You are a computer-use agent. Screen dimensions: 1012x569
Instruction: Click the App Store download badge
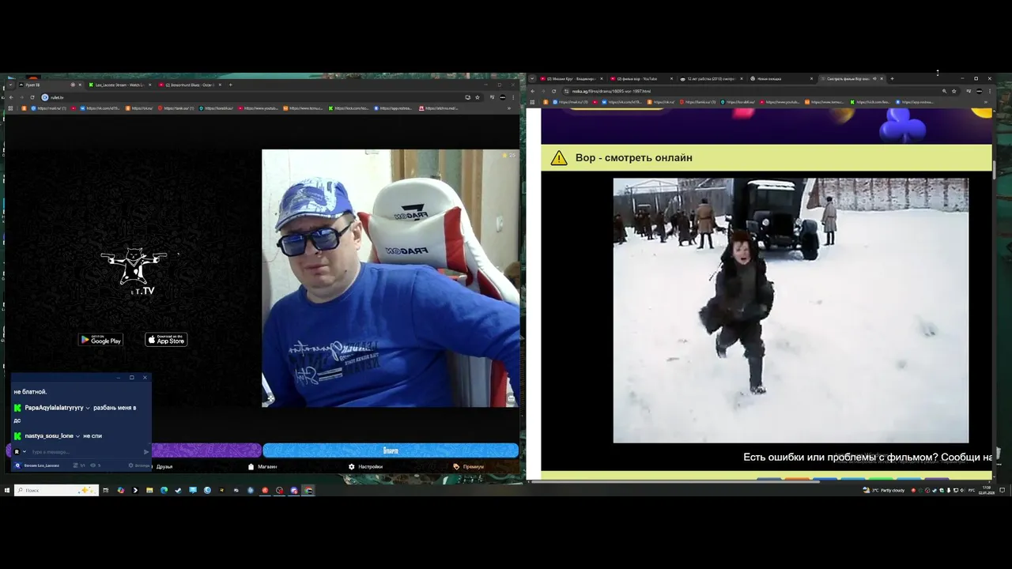[166, 340]
